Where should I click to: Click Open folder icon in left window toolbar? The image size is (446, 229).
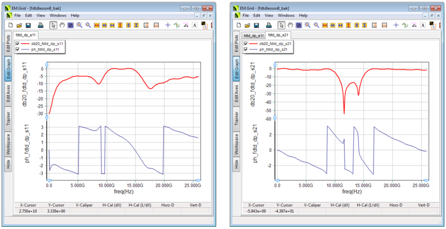click(20, 25)
